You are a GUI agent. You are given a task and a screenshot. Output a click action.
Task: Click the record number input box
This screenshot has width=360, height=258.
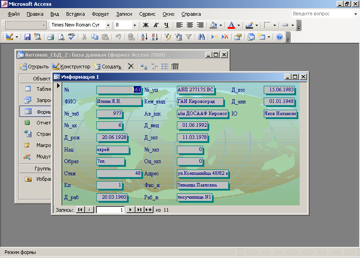[x=110, y=210]
